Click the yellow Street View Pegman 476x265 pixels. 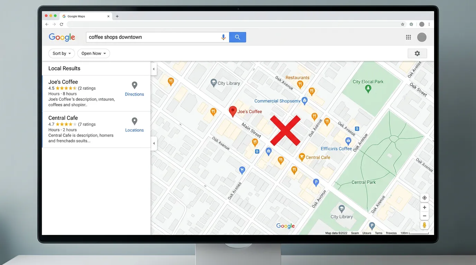click(424, 225)
